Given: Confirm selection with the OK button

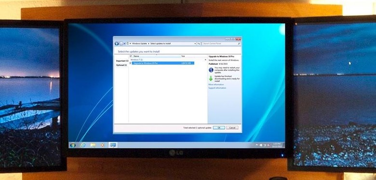Looking at the screenshot, I should [x=219, y=128].
